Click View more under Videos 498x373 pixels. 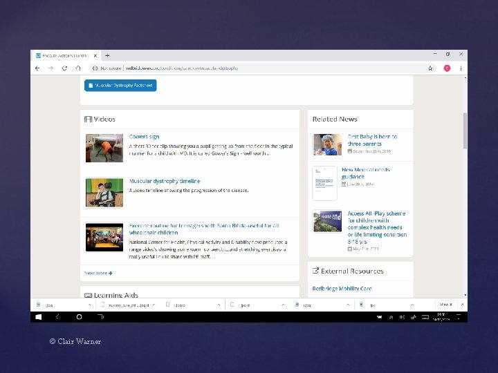[98, 273]
